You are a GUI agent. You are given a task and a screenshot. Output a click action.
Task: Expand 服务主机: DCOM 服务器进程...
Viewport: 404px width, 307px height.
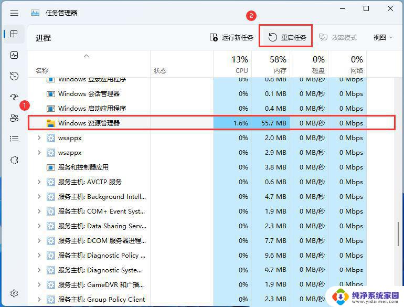coord(39,241)
